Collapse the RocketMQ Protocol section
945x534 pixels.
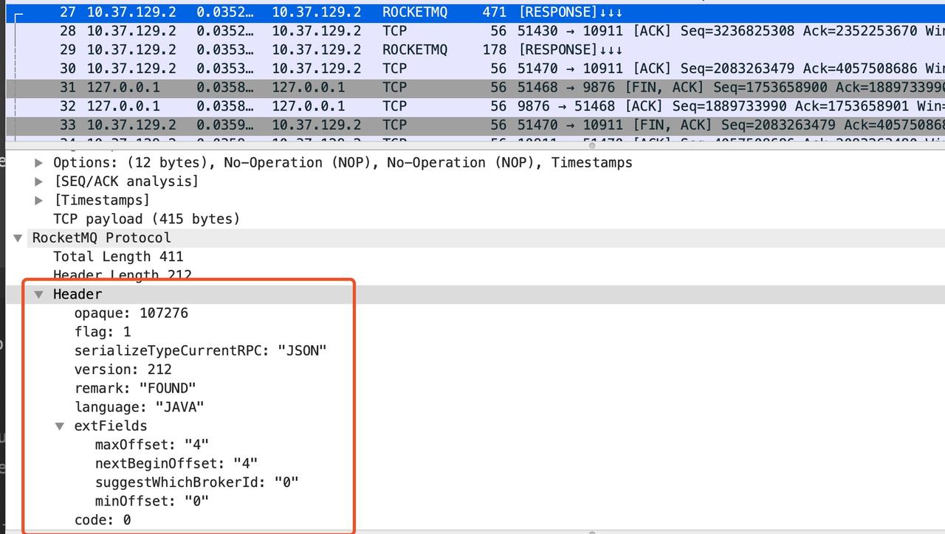coord(18,238)
